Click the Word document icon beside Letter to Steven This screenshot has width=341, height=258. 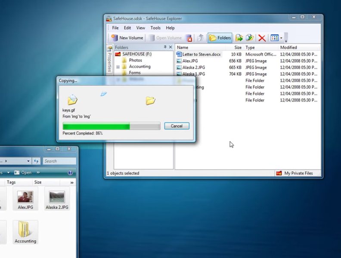(x=179, y=54)
